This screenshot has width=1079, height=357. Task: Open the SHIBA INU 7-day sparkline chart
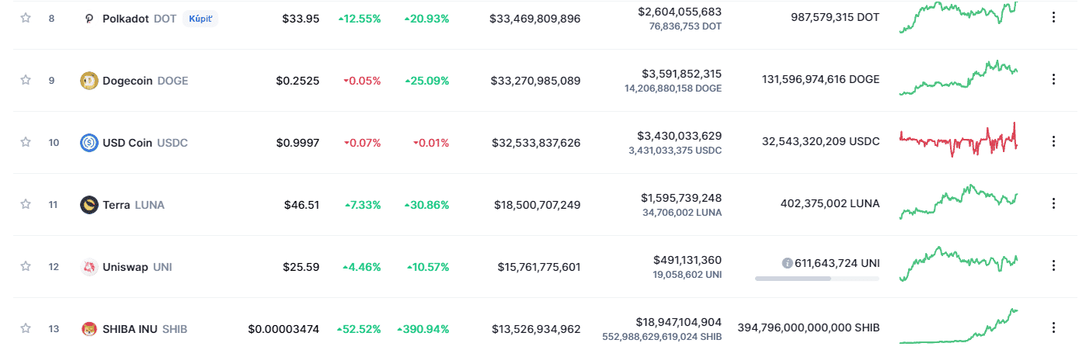tap(958, 328)
